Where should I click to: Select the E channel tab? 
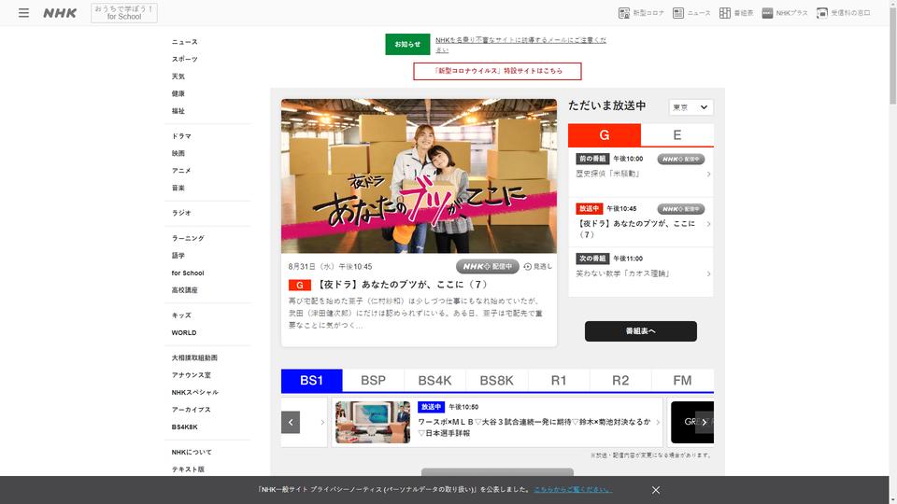(x=677, y=134)
